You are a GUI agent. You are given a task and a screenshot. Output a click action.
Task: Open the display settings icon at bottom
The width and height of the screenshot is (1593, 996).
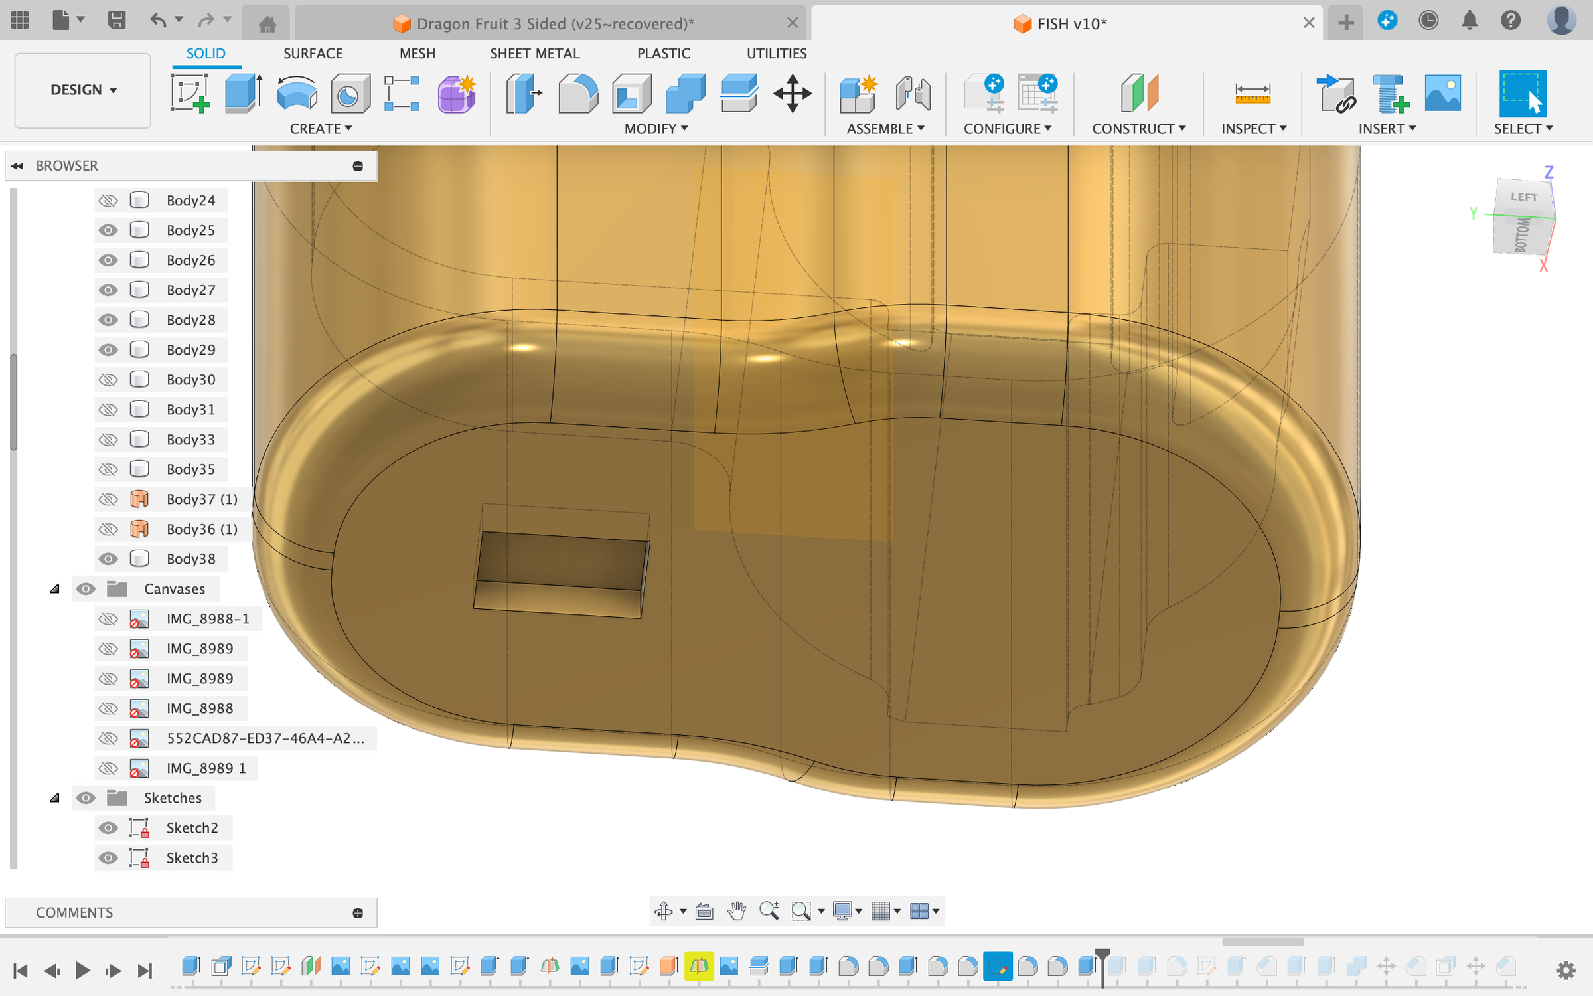[x=844, y=911]
